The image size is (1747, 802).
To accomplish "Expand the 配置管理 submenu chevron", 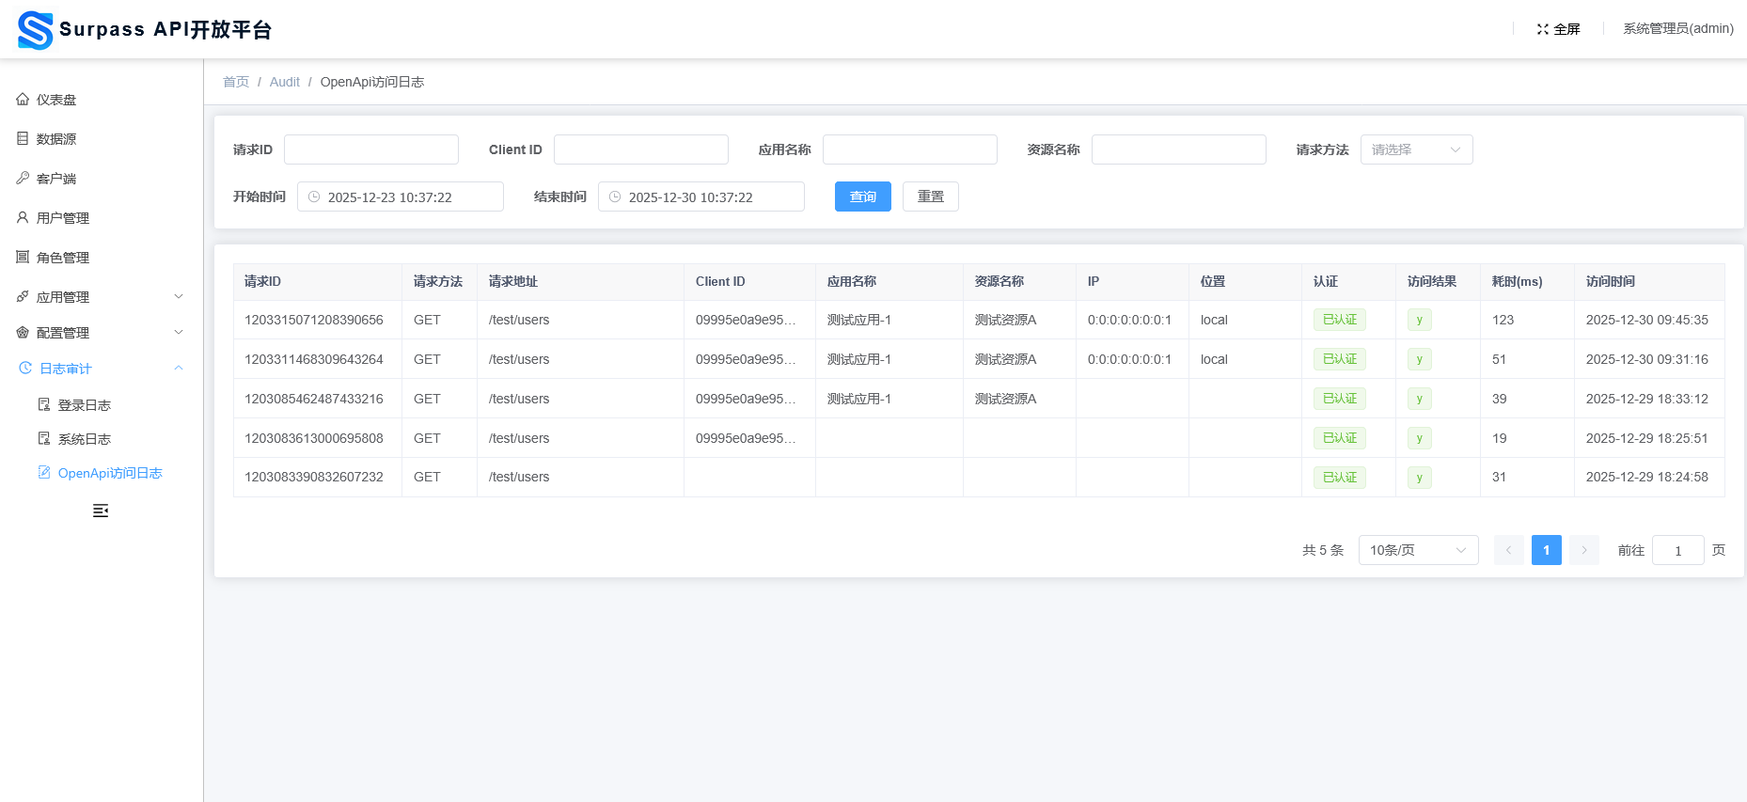I will [x=179, y=332].
